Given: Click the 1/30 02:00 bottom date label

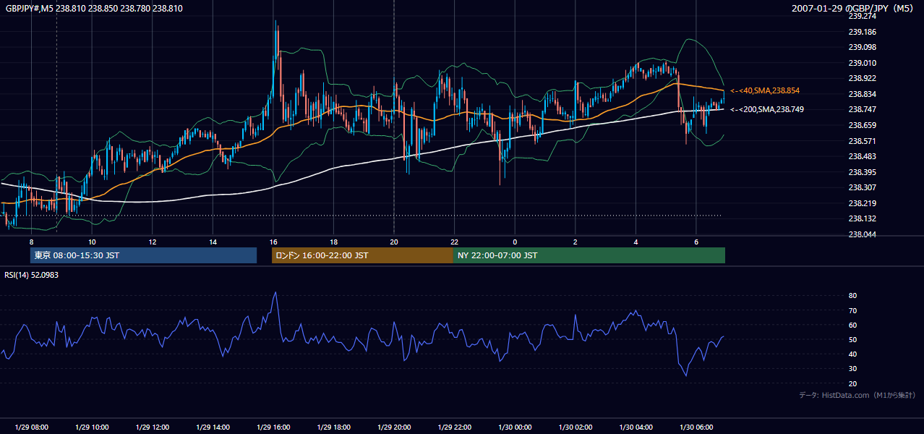Looking at the screenshot, I should pyautogui.click(x=576, y=427).
